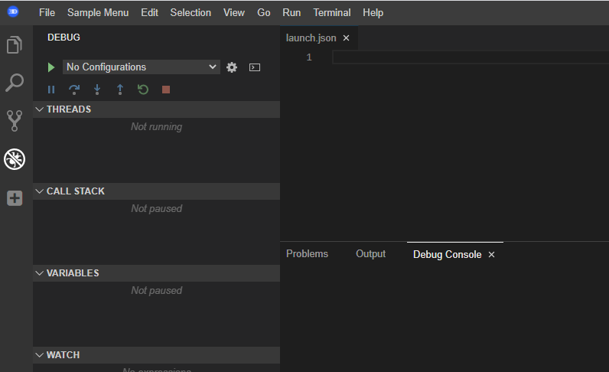Close the Debug Console panel tab

click(491, 254)
